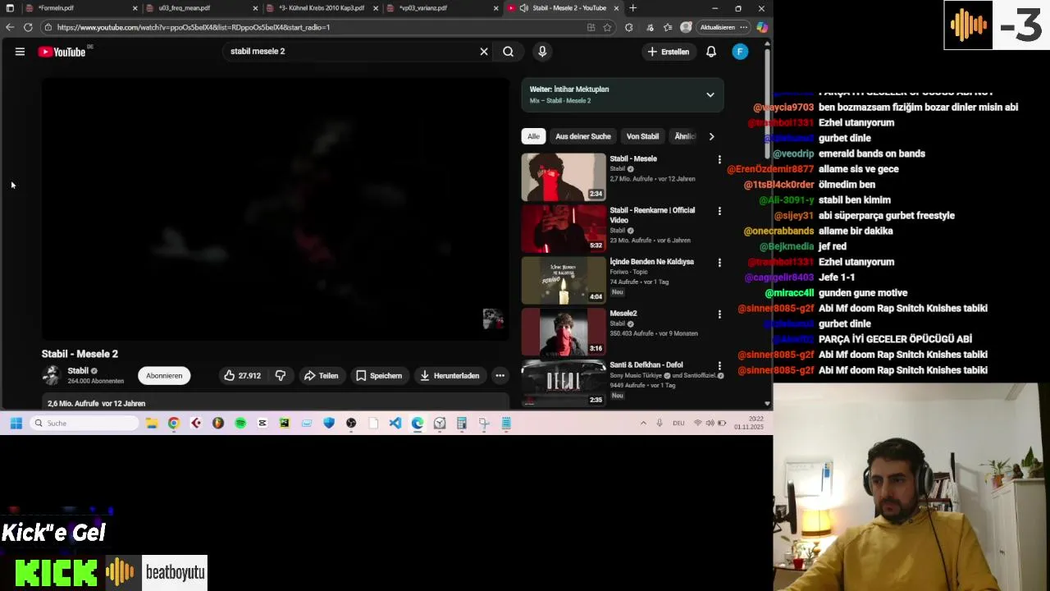Click the dark video player area
Image resolution: width=1050 pixels, height=591 pixels.
pos(276,208)
